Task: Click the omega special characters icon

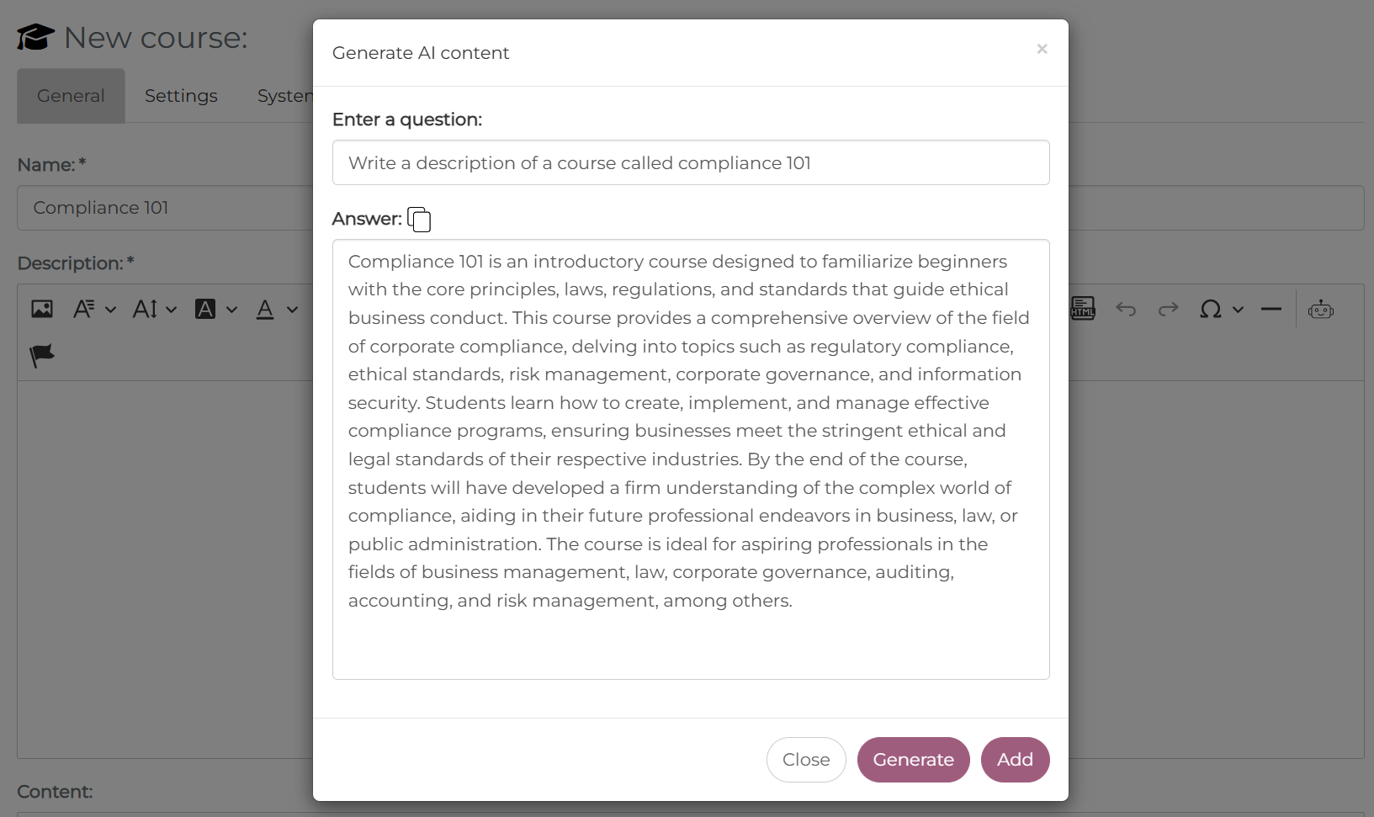Action: 1210,310
